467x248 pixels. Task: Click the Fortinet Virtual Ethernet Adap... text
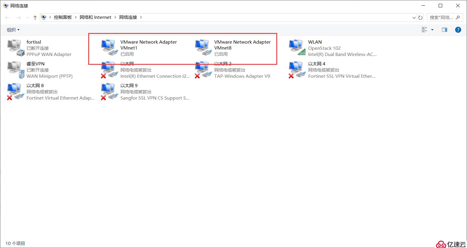61,98
